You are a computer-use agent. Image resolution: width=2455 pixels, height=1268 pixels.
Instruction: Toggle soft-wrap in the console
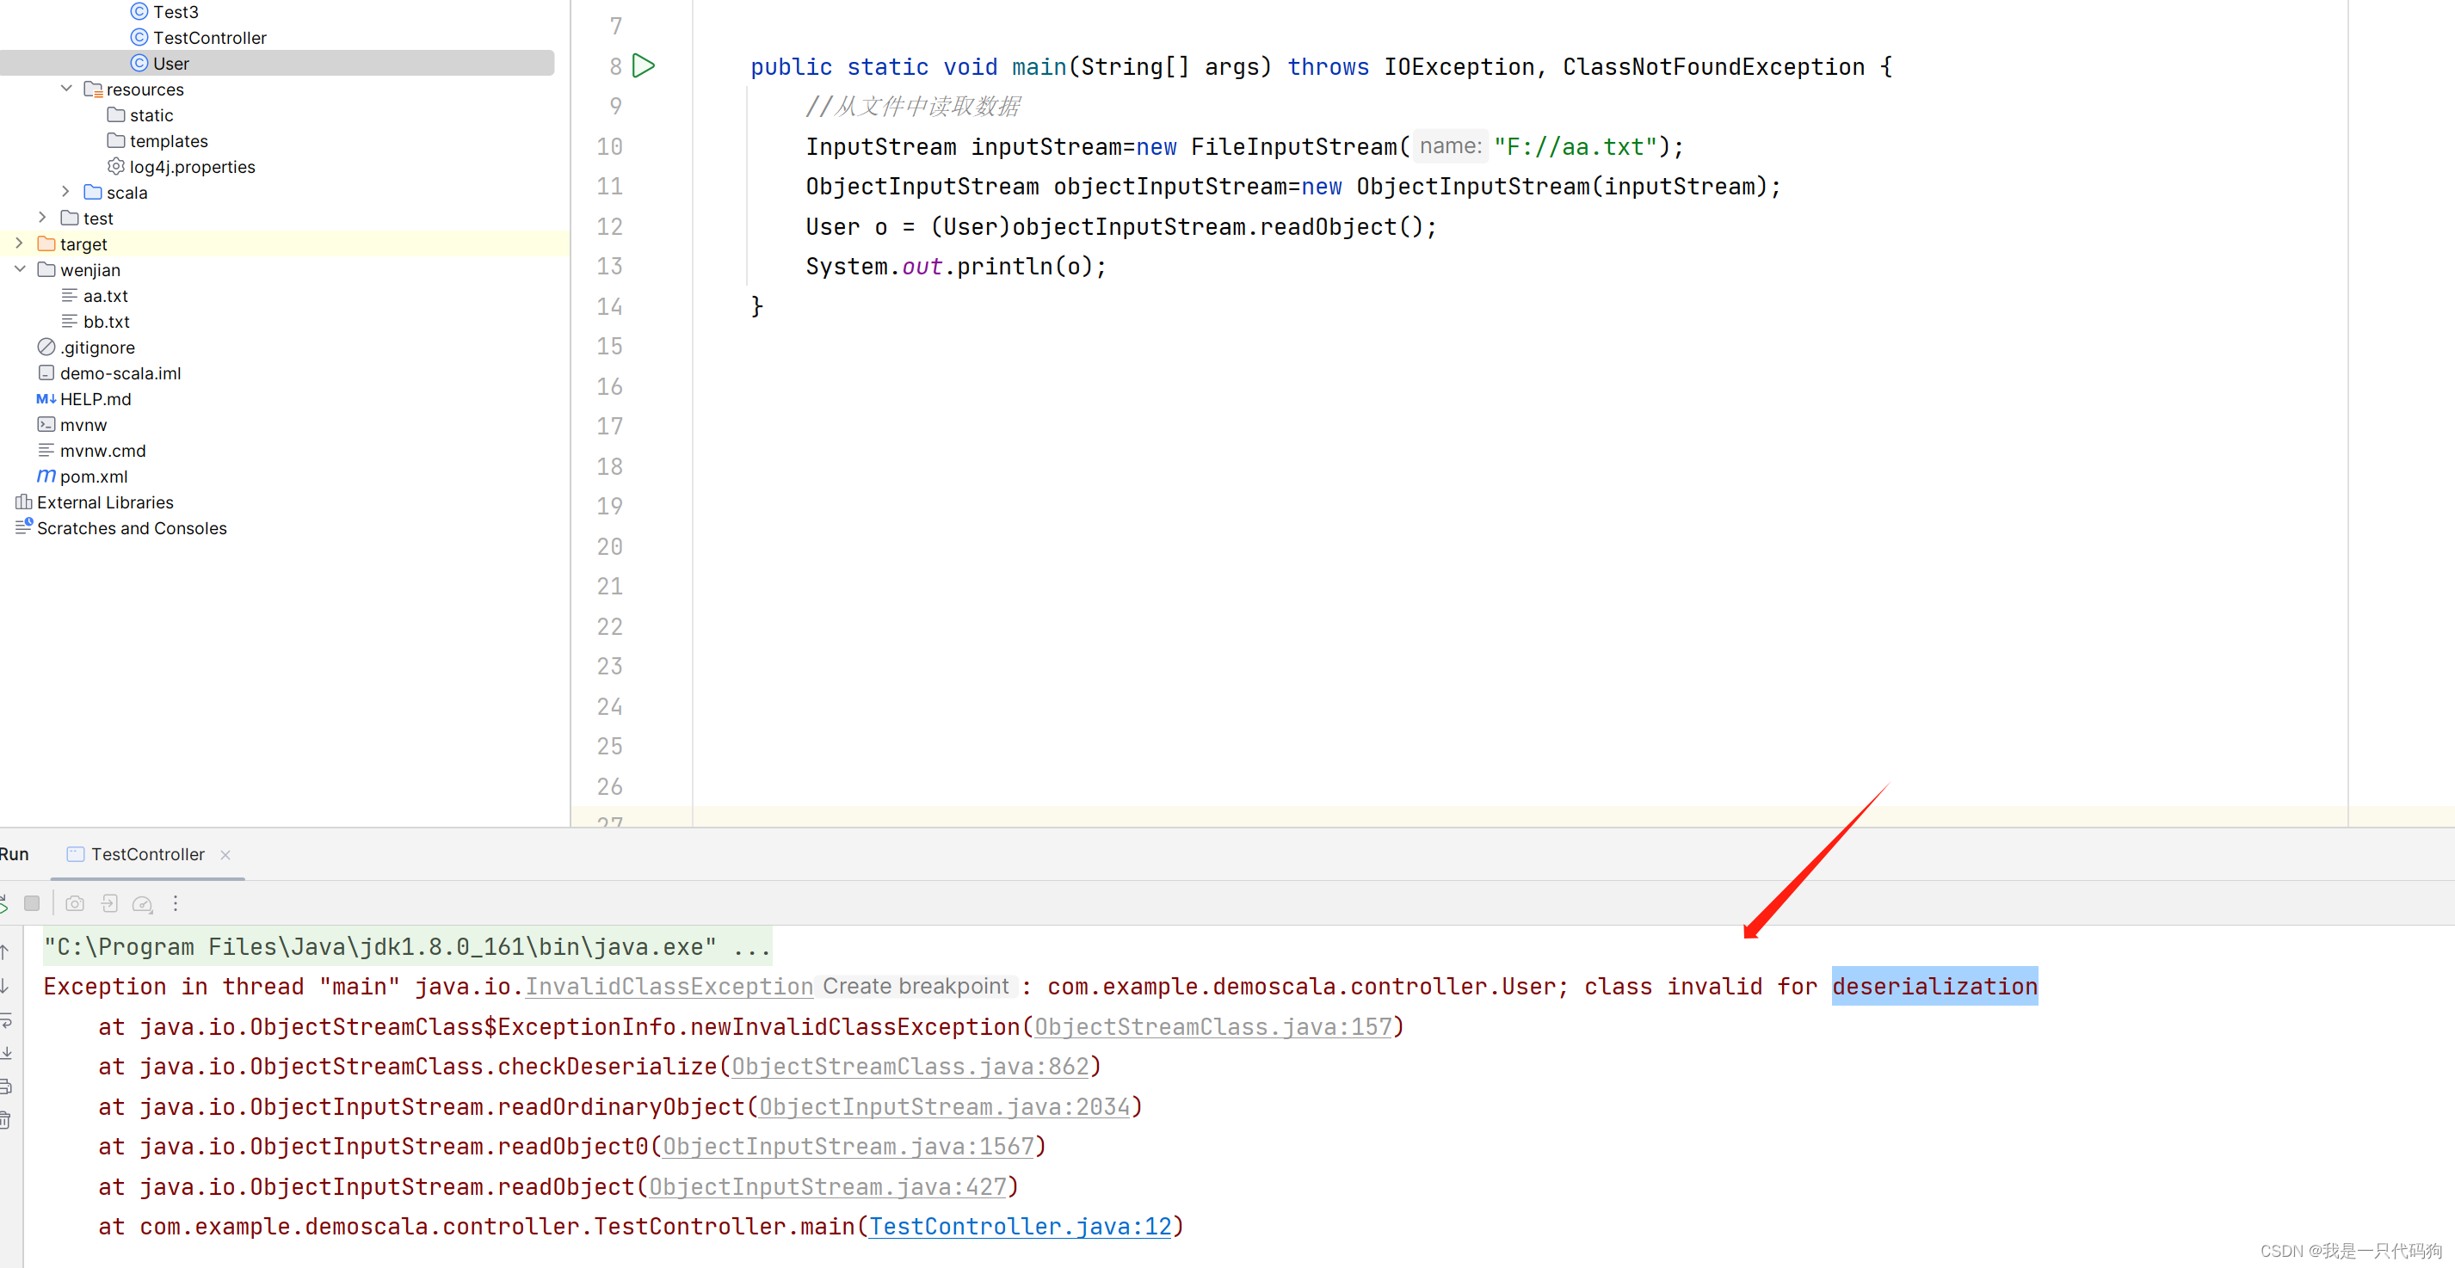(6, 1020)
